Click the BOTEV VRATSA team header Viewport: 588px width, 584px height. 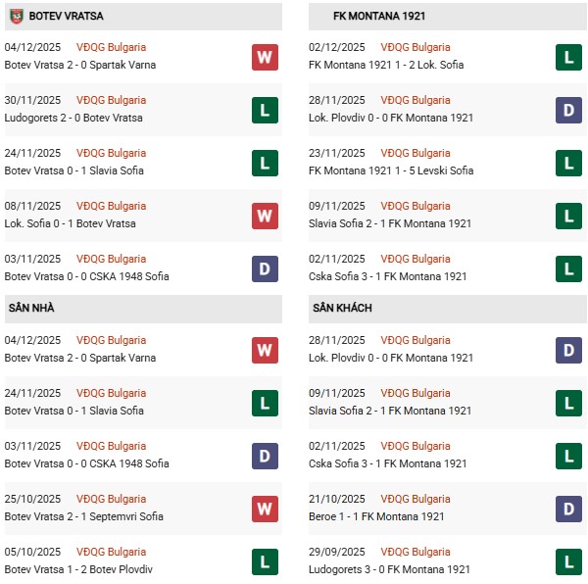click(x=67, y=16)
